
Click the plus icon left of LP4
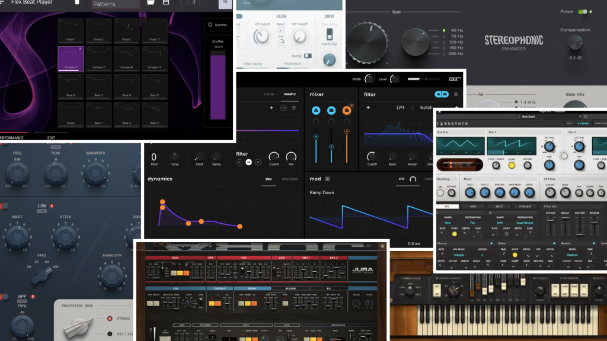point(368,108)
